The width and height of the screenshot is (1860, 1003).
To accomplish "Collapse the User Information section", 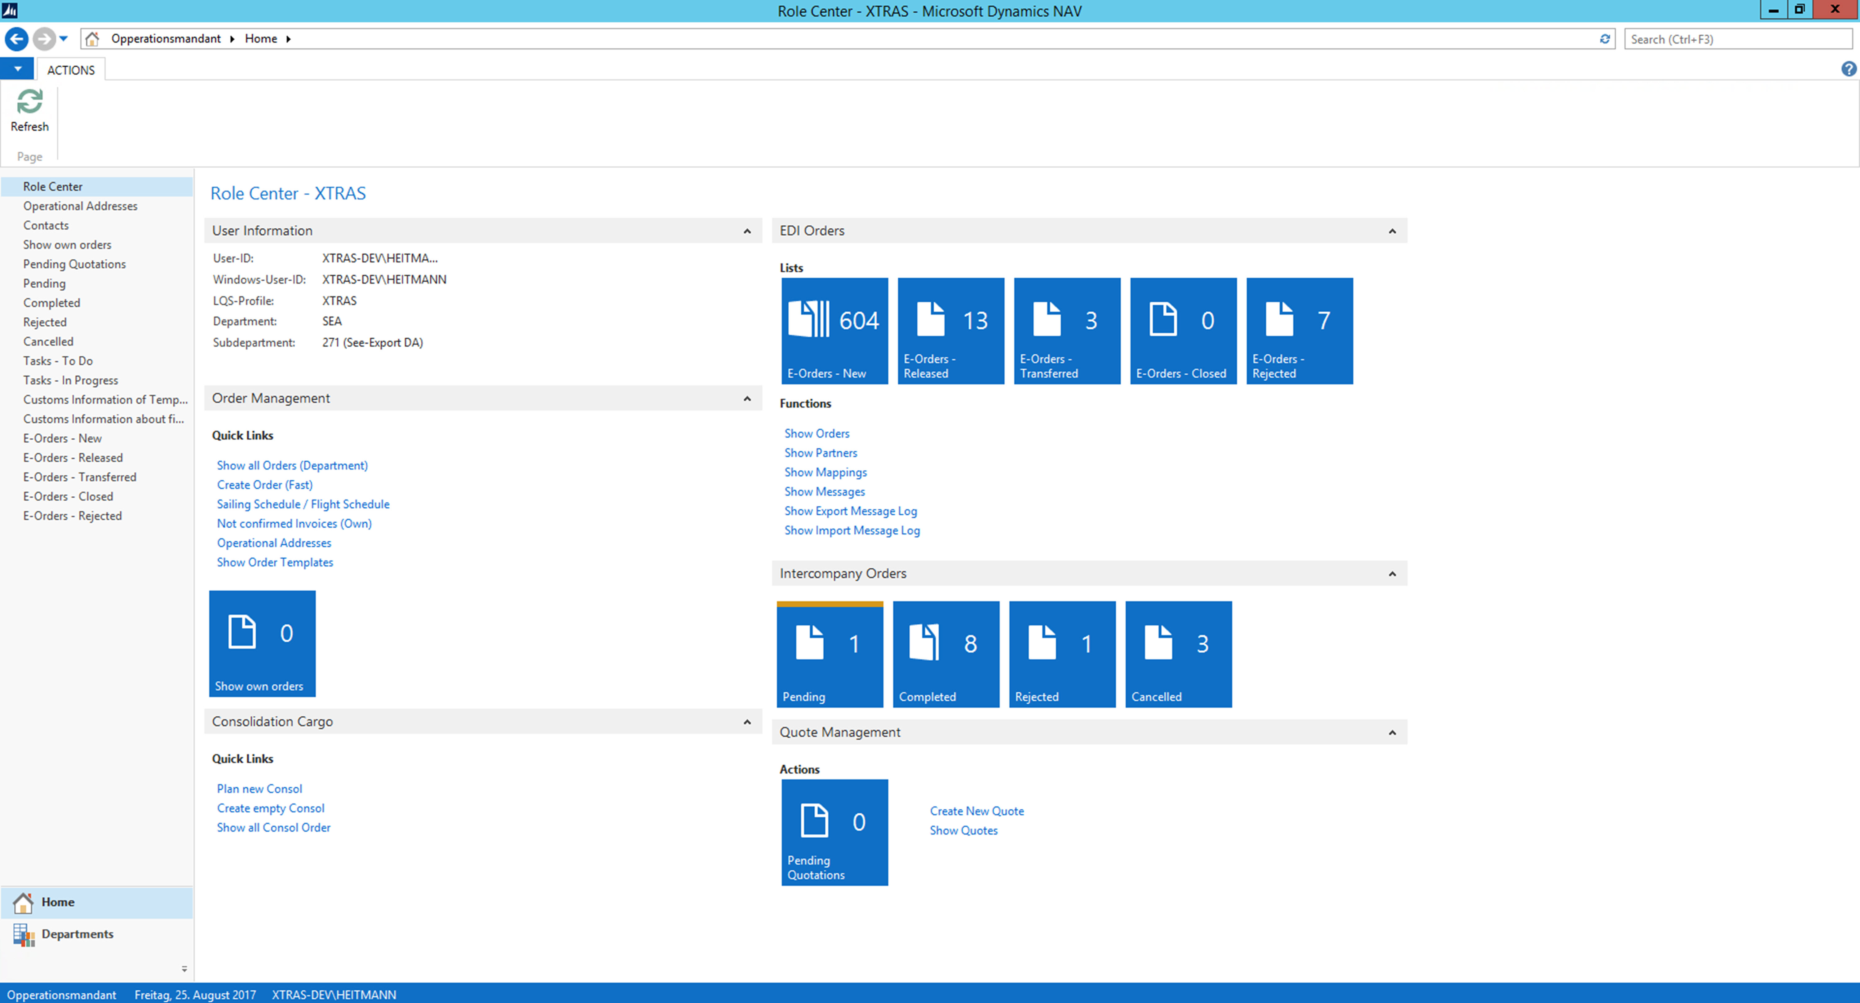I will pos(746,231).
